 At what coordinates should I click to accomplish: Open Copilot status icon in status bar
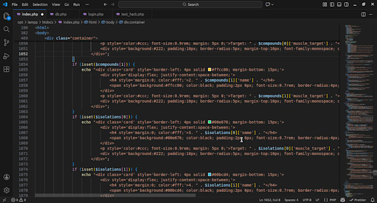[343, 200]
